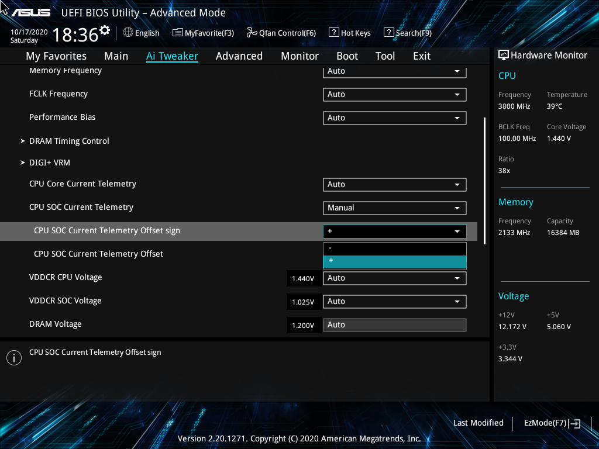Click Memory capacity 16384 MB value

(563, 233)
